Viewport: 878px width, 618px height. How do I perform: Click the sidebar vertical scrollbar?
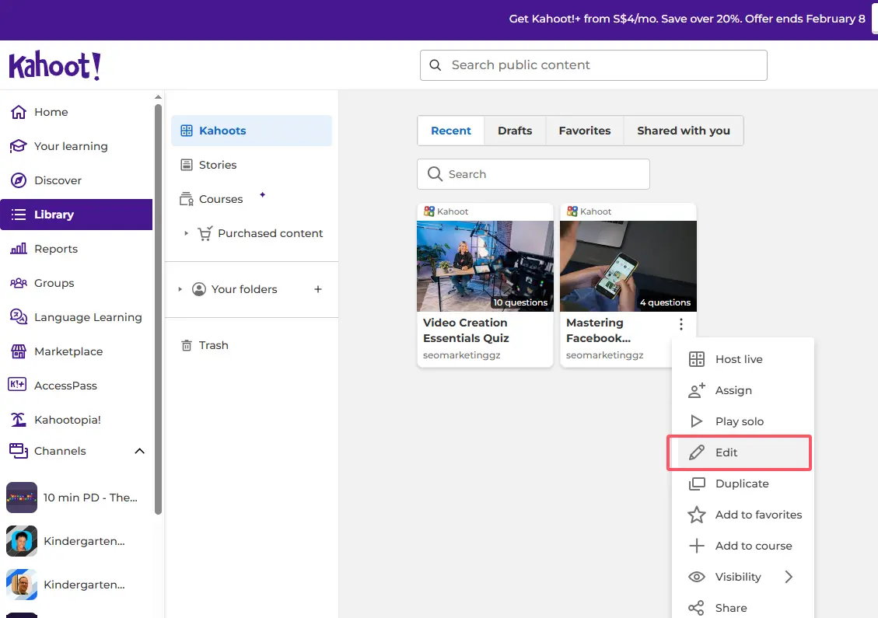tap(159, 311)
